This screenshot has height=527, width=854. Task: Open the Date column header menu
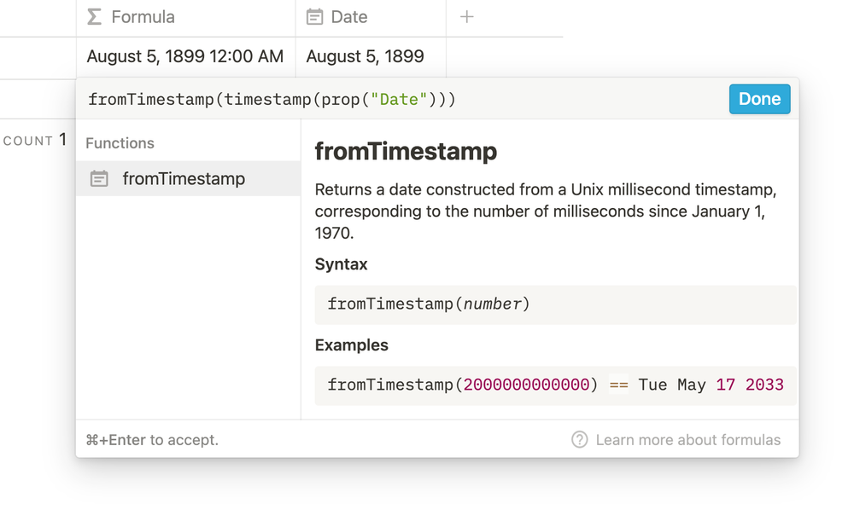348,17
